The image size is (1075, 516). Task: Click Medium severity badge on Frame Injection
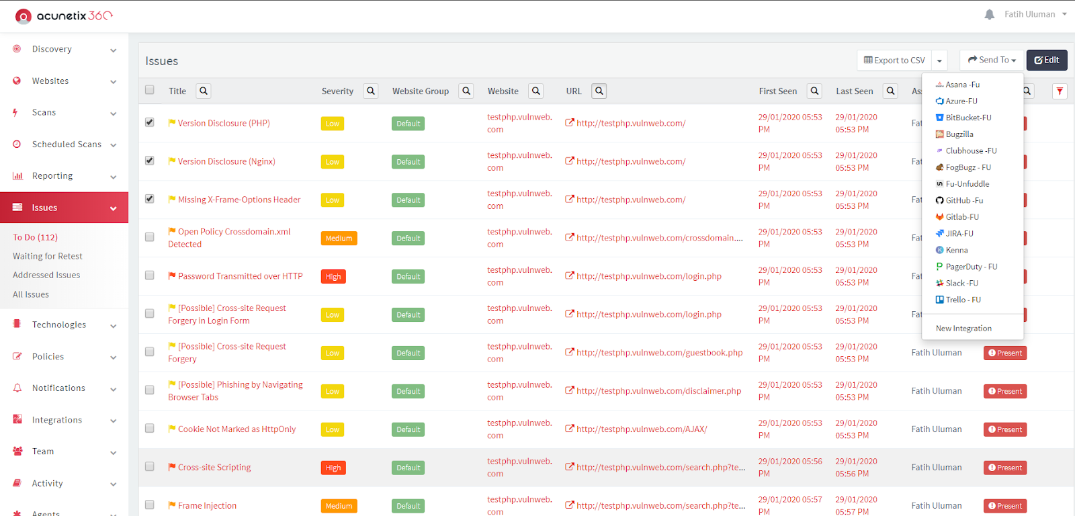point(339,506)
